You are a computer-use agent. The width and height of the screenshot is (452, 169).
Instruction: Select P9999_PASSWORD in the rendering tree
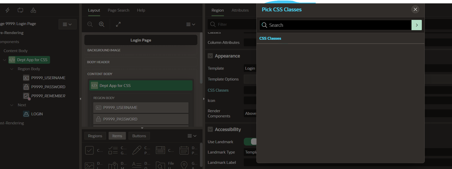pos(48,87)
